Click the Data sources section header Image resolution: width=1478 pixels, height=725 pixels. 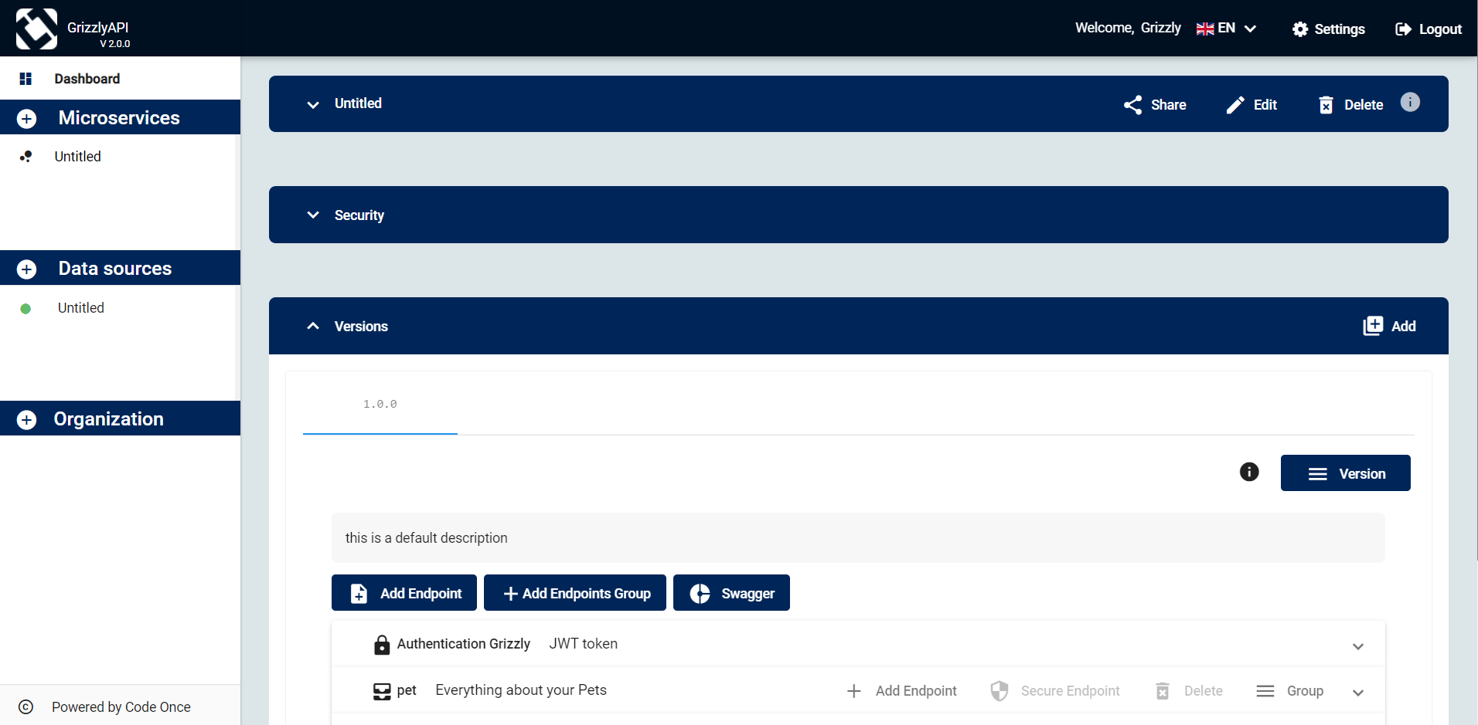click(x=120, y=268)
